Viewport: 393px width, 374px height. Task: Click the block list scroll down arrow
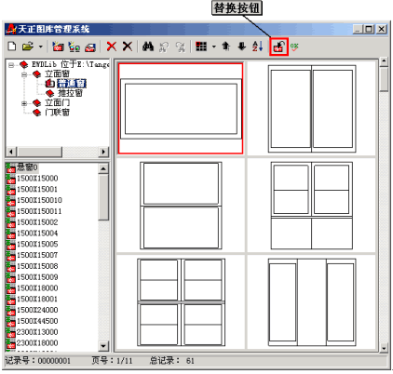(103, 345)
